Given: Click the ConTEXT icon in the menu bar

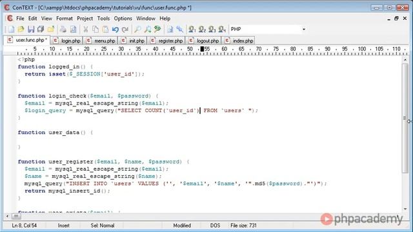Looking at the screenshot, I should tap(10, 19).
